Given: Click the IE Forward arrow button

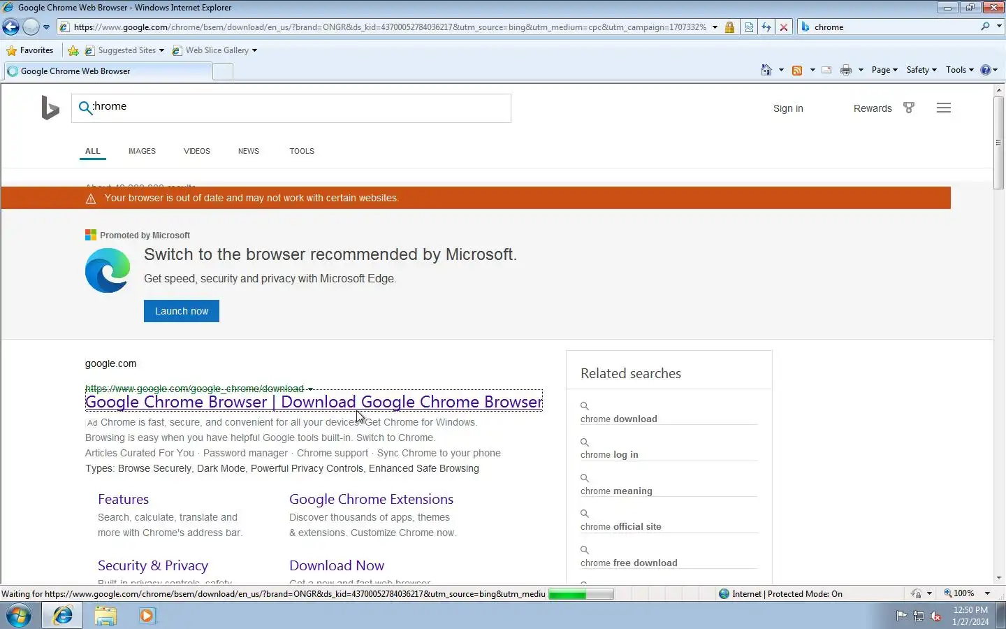Looking at the screenshot, I should [x=31, y=27].
